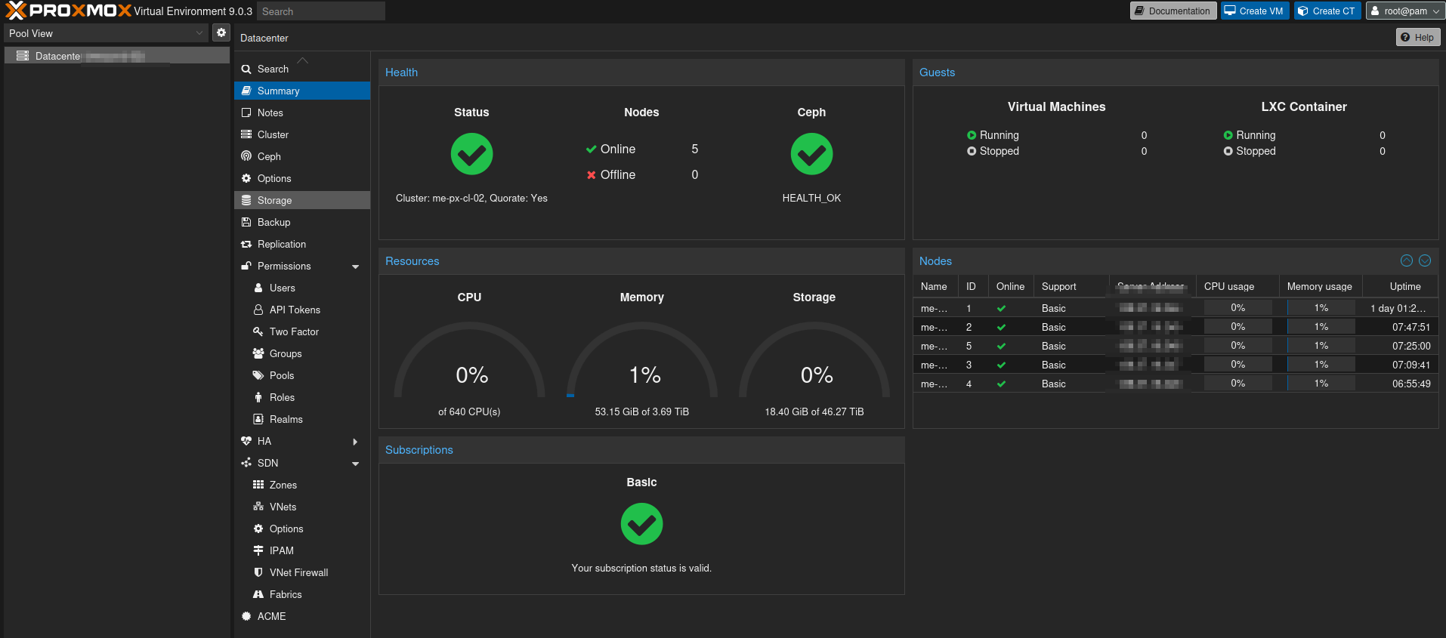
Task: Collapse the SDN submenu arrow
Action: [x=355, y=464]
